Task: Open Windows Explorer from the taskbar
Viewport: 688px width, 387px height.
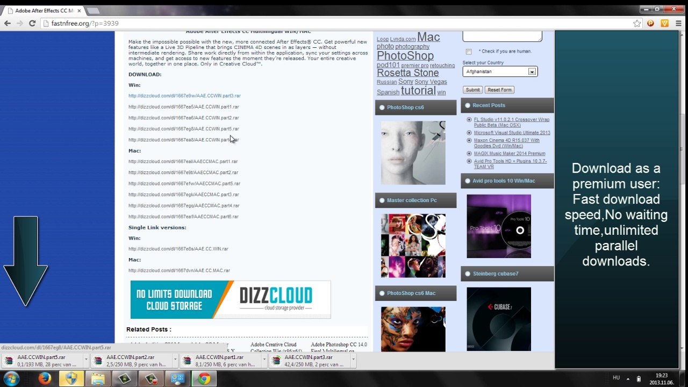Action: tap(98, 378)
